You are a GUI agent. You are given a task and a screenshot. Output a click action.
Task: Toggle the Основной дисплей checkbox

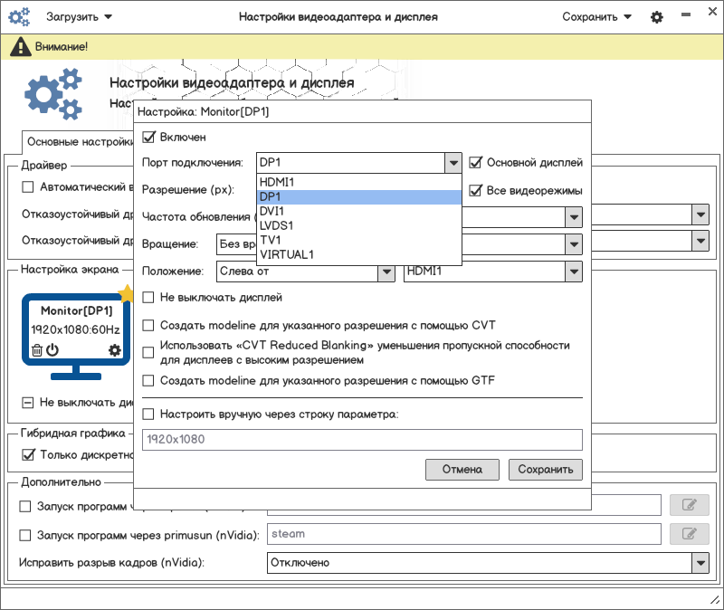coord(476,163)
